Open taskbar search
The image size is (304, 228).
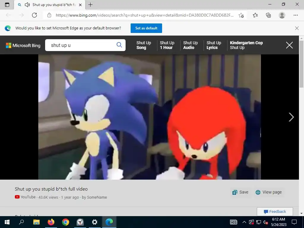tap(21, 222)
